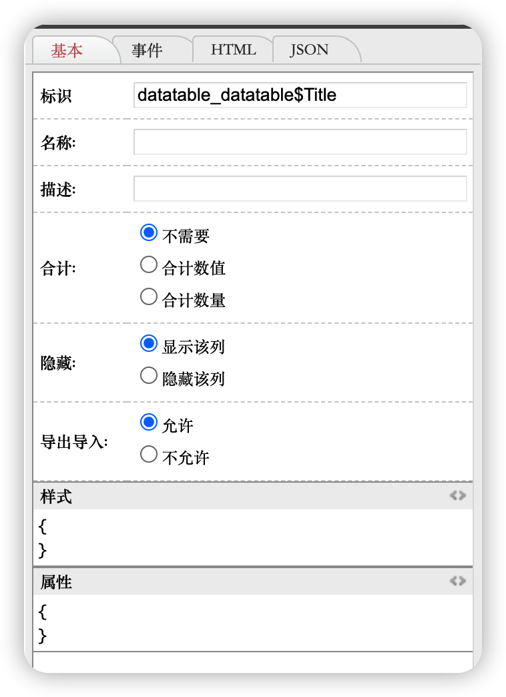Click inside the 属性 JSON editor area
Image resolution: width=506 pixels, height=697 pixels.
[252, 624]
